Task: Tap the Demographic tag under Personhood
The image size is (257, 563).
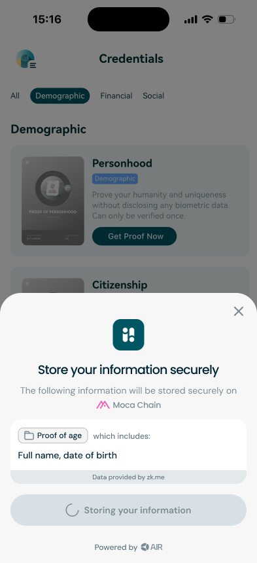Action: coord(115,179)
